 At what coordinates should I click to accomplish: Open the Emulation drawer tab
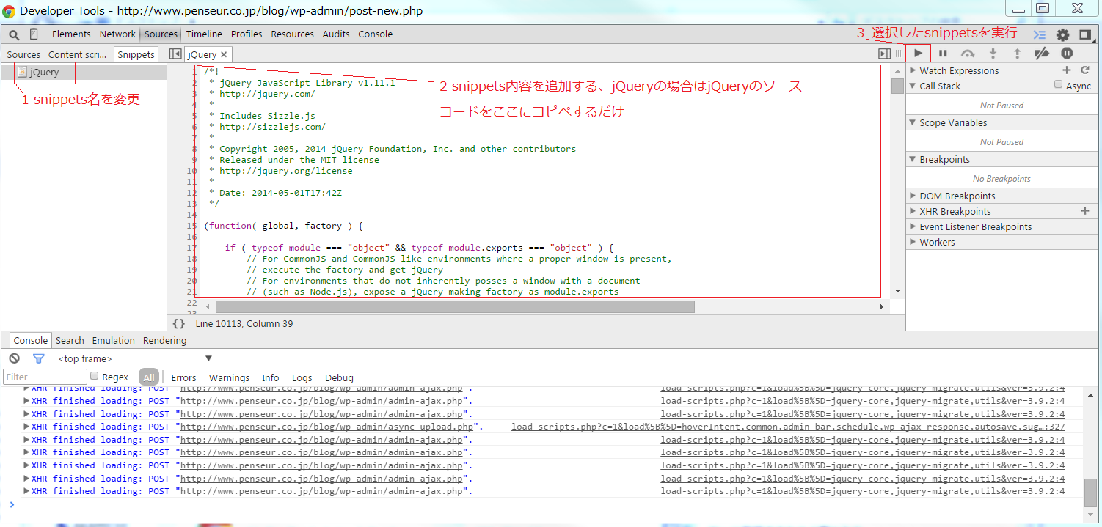point(113,340)
